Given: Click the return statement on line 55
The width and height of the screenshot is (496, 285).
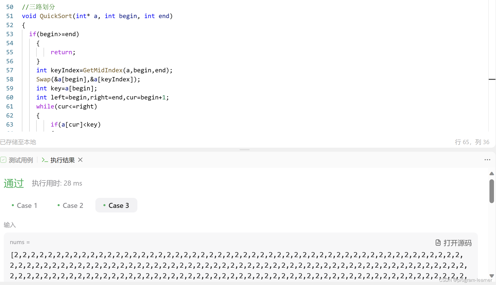Looking at the screenshot, I should tap(63, 52).
